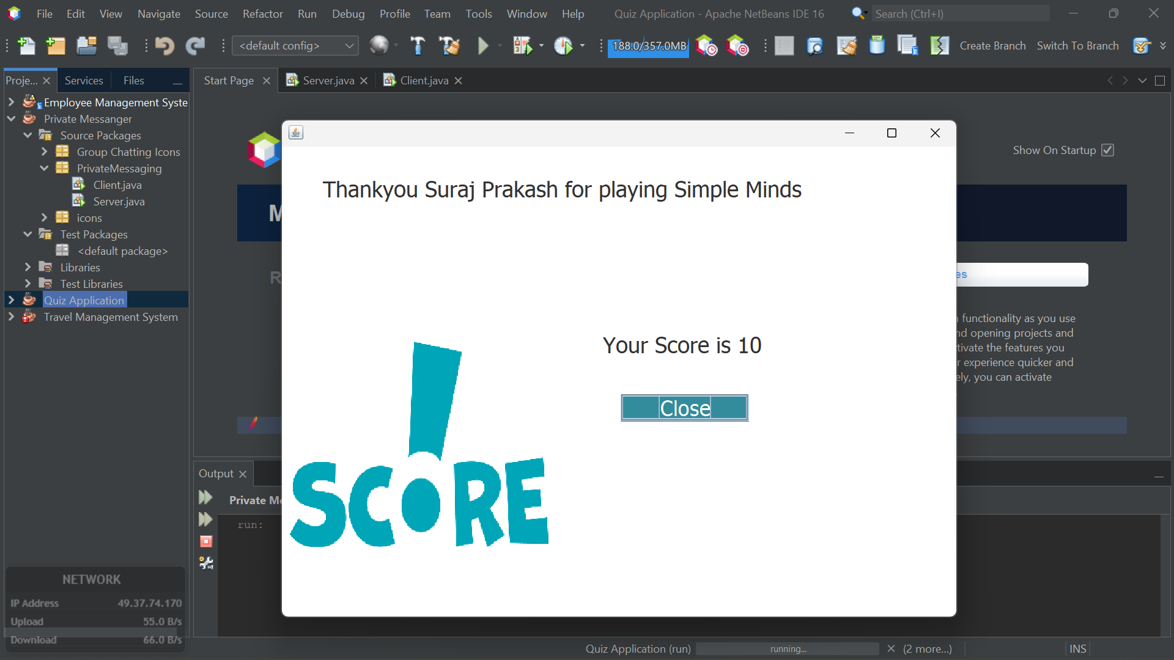This screenshot has height=660, width=1174.
Task: Uncheck the Show On Startup checkbox
Action: click(x=1108, y=150)
